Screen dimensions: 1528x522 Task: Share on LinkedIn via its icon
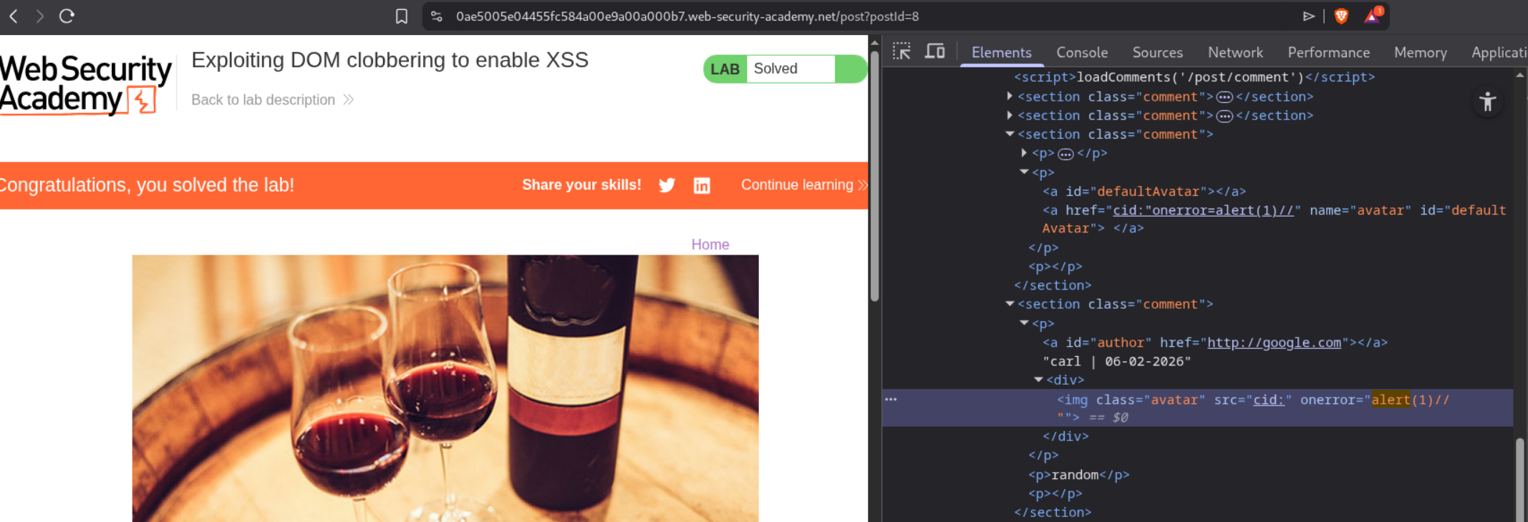click(x=702, y=185)
